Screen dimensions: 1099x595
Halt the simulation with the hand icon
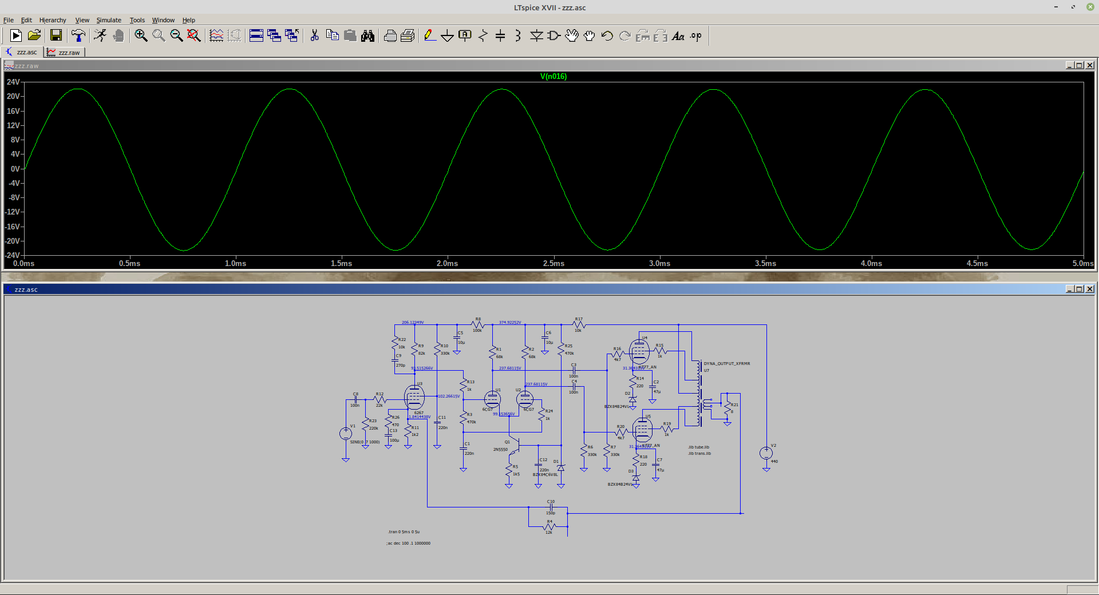pos(118,36)
